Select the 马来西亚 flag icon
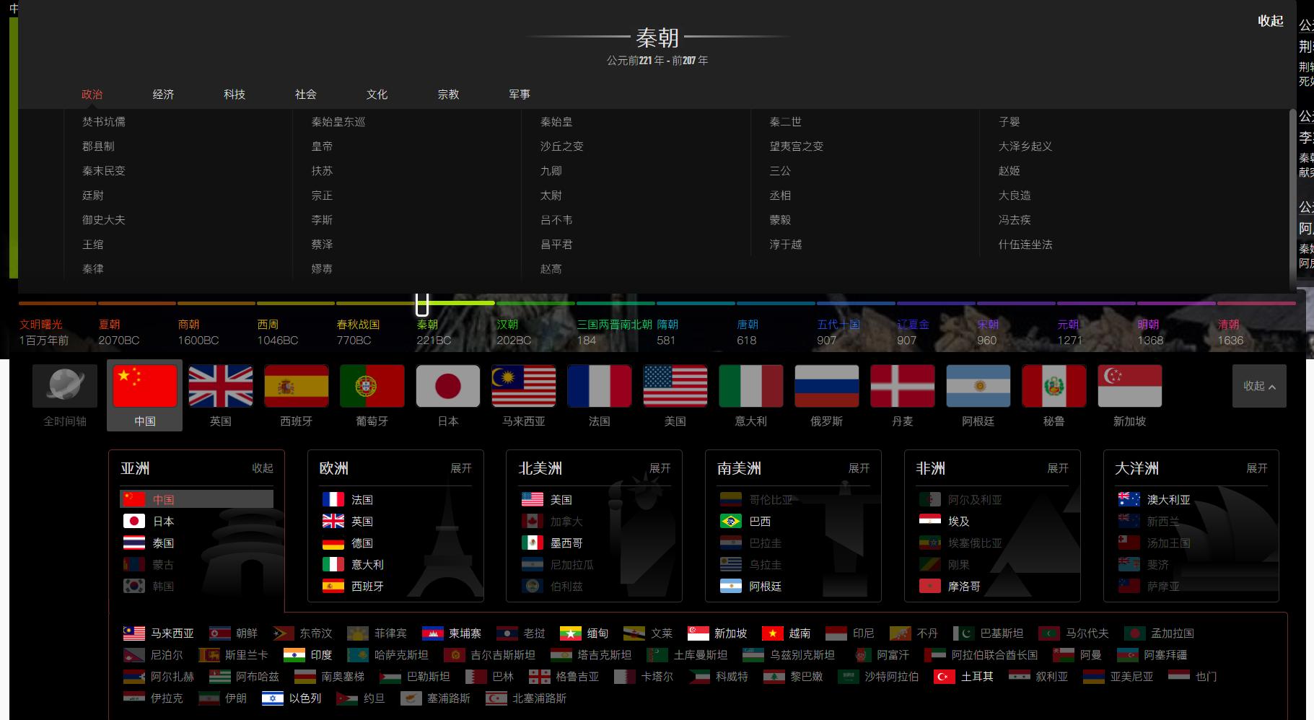 click(524, 386)
